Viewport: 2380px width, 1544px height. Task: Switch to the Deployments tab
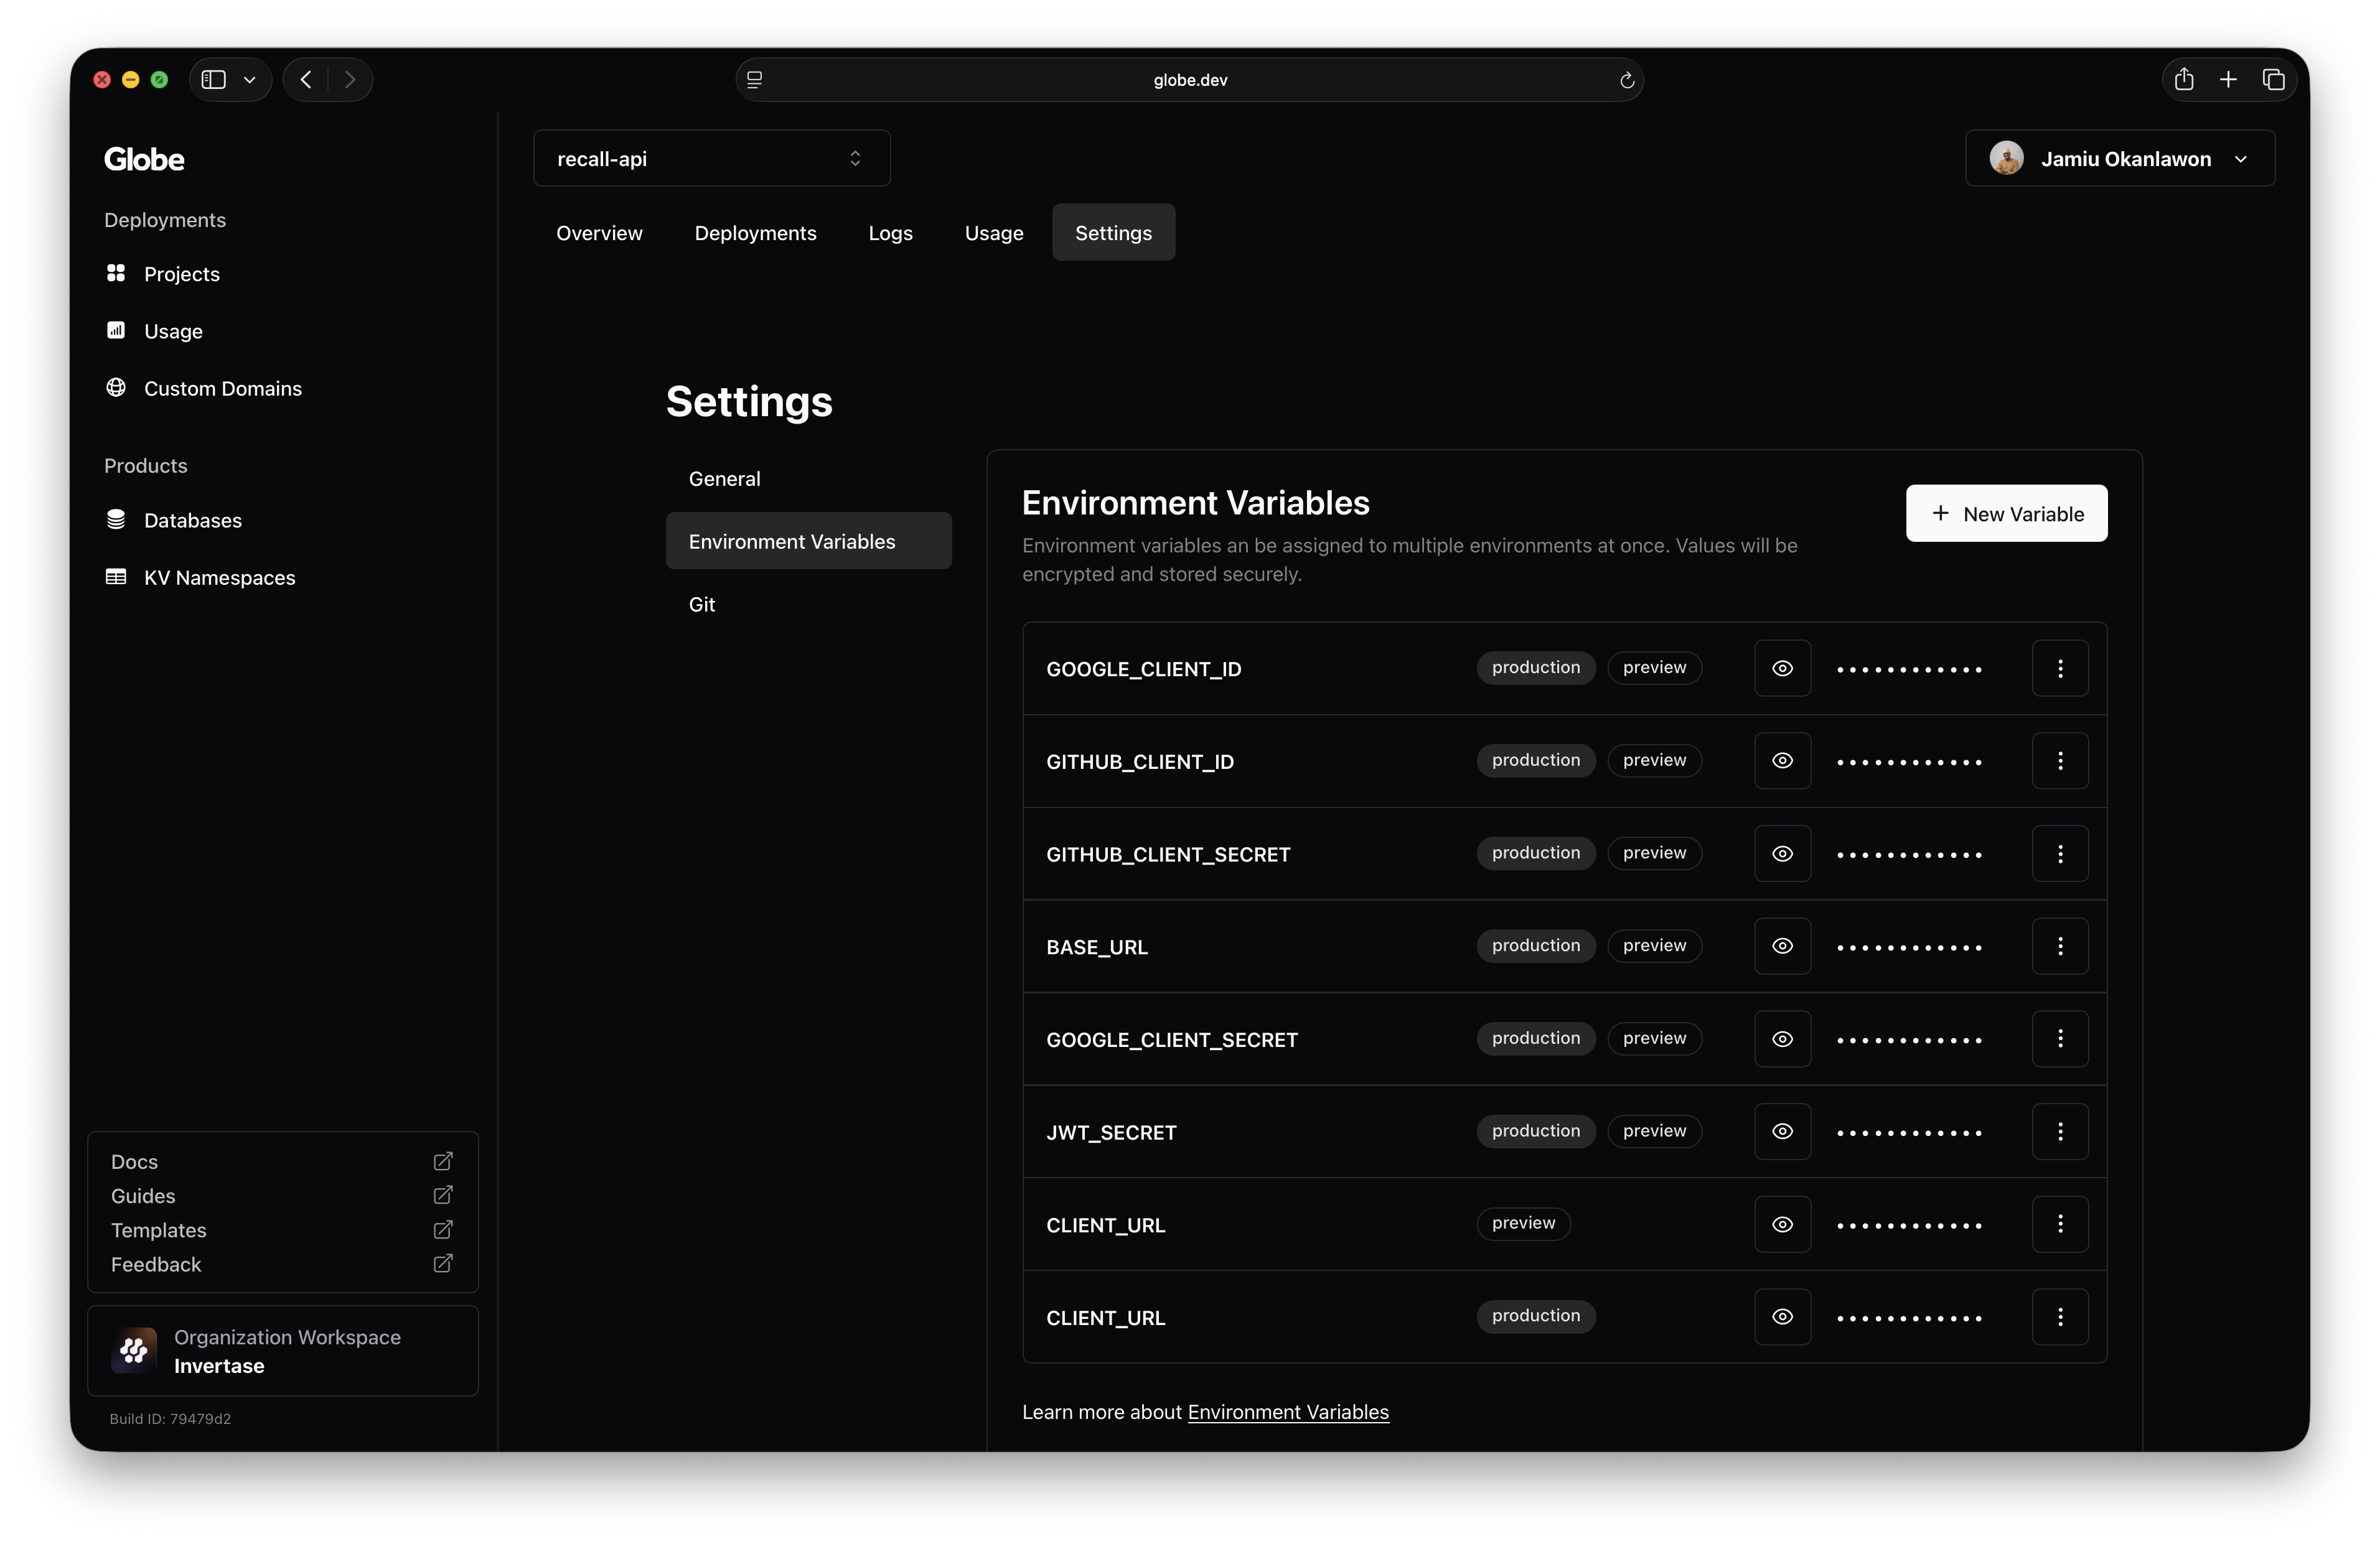pyautogui.click(x=755, y=233)
